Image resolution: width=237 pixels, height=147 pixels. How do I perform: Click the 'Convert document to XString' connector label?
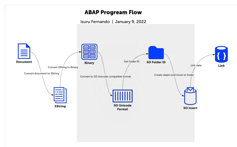click(x=41, y=73)
